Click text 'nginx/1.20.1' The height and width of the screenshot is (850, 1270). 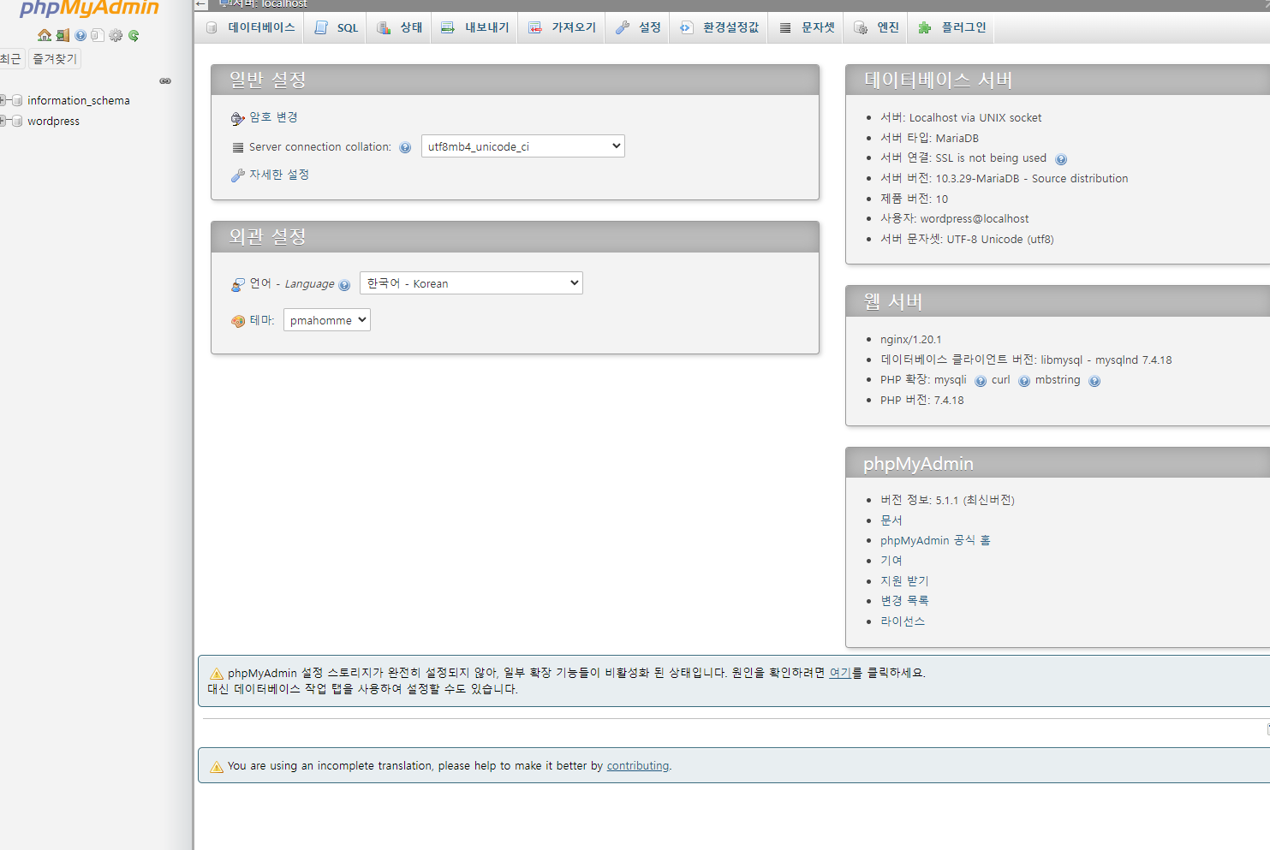click(910, 340)
